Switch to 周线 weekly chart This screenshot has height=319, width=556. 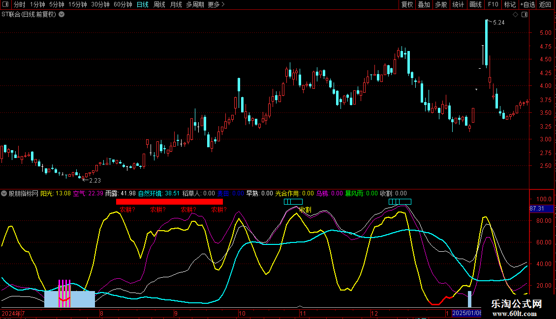159,4
